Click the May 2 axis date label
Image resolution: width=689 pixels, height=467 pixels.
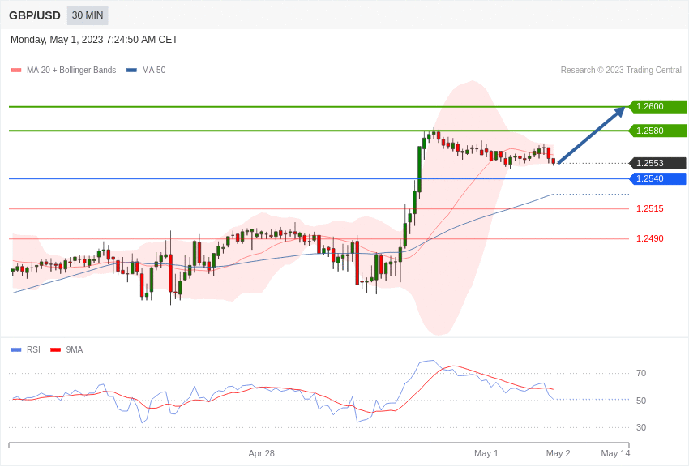[x=558, y=453]
